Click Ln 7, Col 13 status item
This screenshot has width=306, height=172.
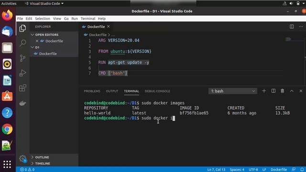pos(216,170)
